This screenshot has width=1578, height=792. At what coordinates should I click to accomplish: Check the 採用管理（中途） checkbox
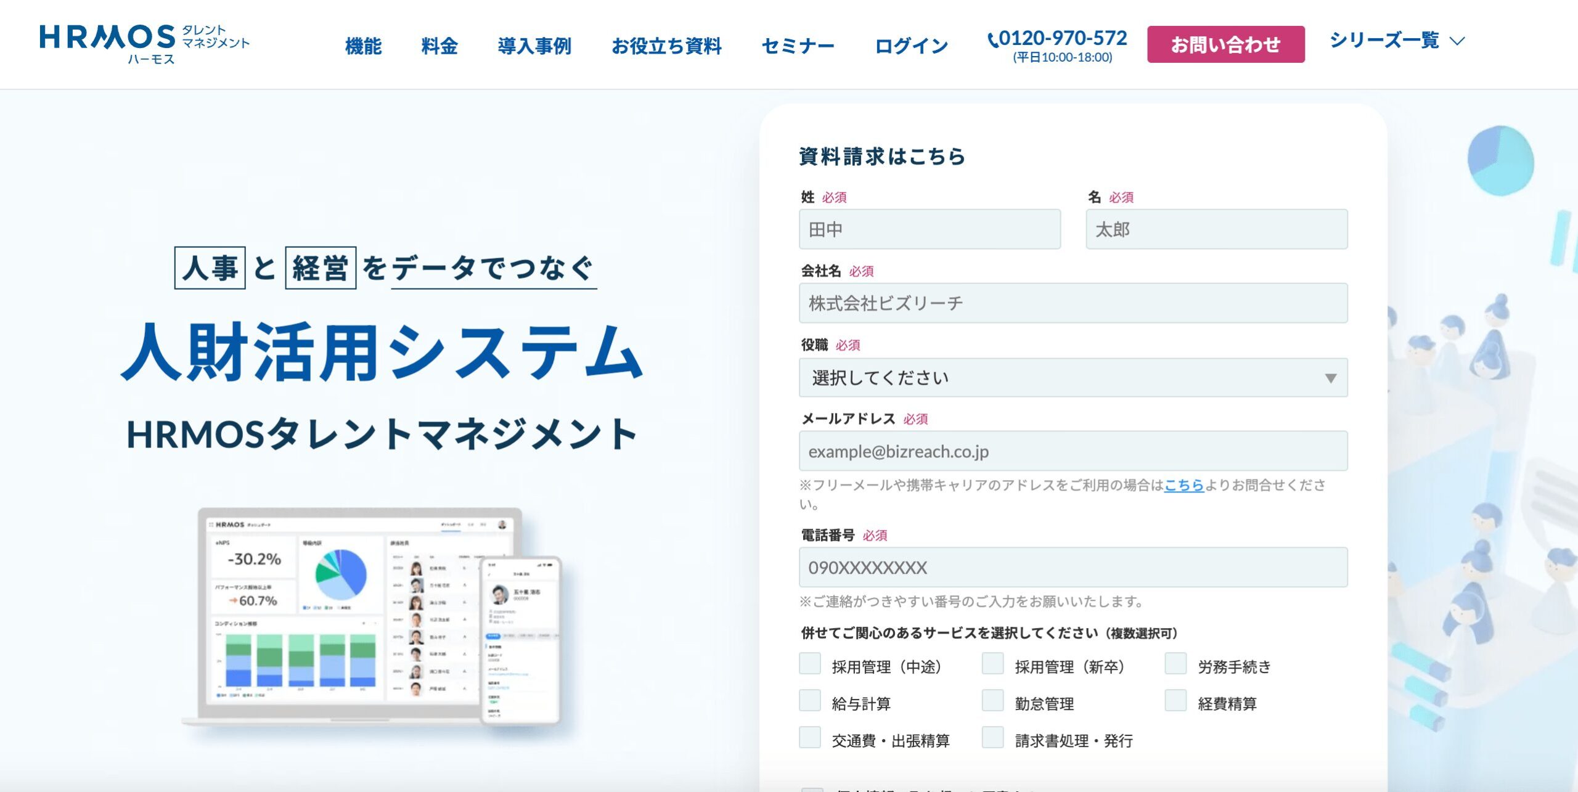click(809, 664)
